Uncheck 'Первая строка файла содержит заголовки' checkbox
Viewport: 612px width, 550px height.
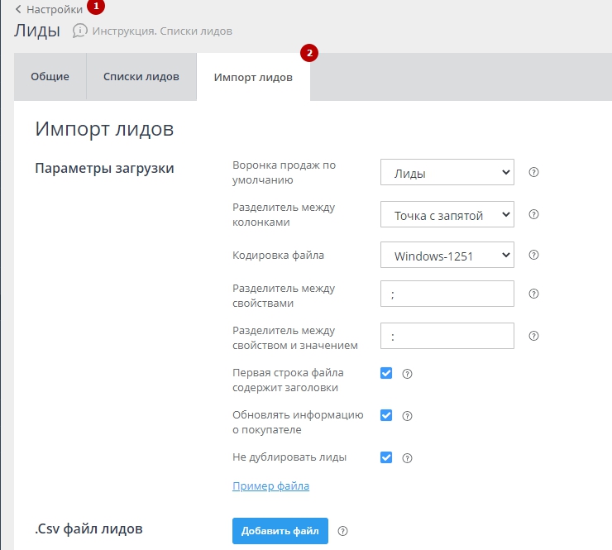pyautogui.click(x=386, y=373)
